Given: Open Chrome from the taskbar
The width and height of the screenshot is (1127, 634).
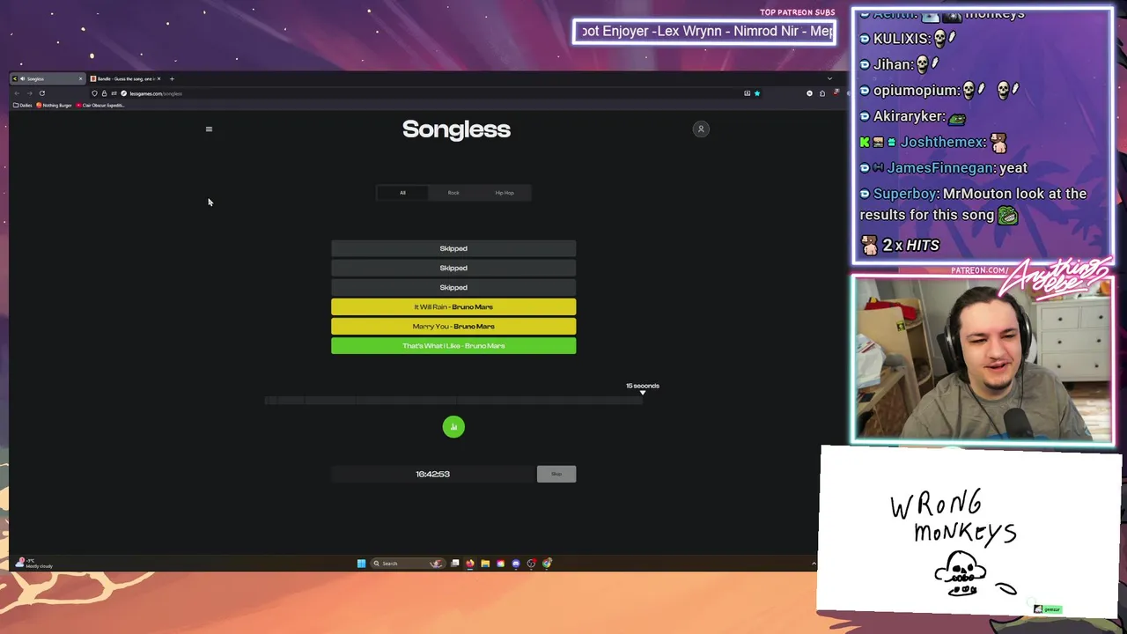Looking at the screenshot, I should pos(547,564).
